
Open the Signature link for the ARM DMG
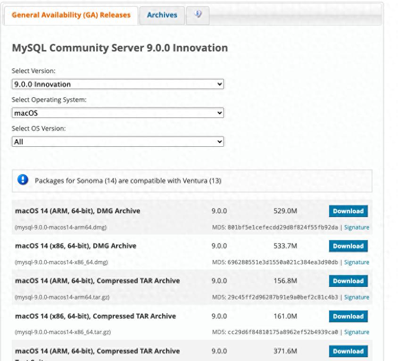point(357,227)
